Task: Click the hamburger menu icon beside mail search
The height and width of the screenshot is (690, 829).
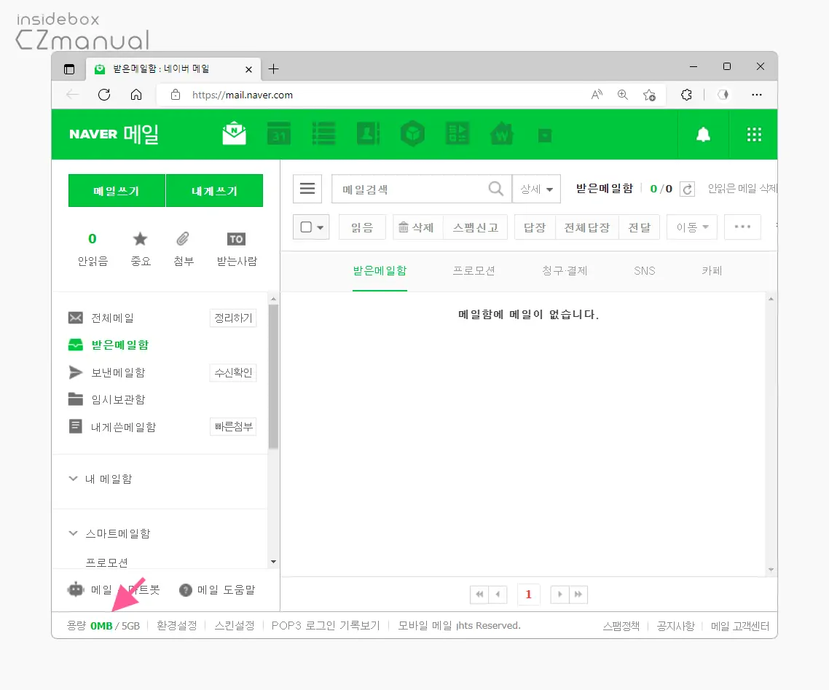Action: 307,189
